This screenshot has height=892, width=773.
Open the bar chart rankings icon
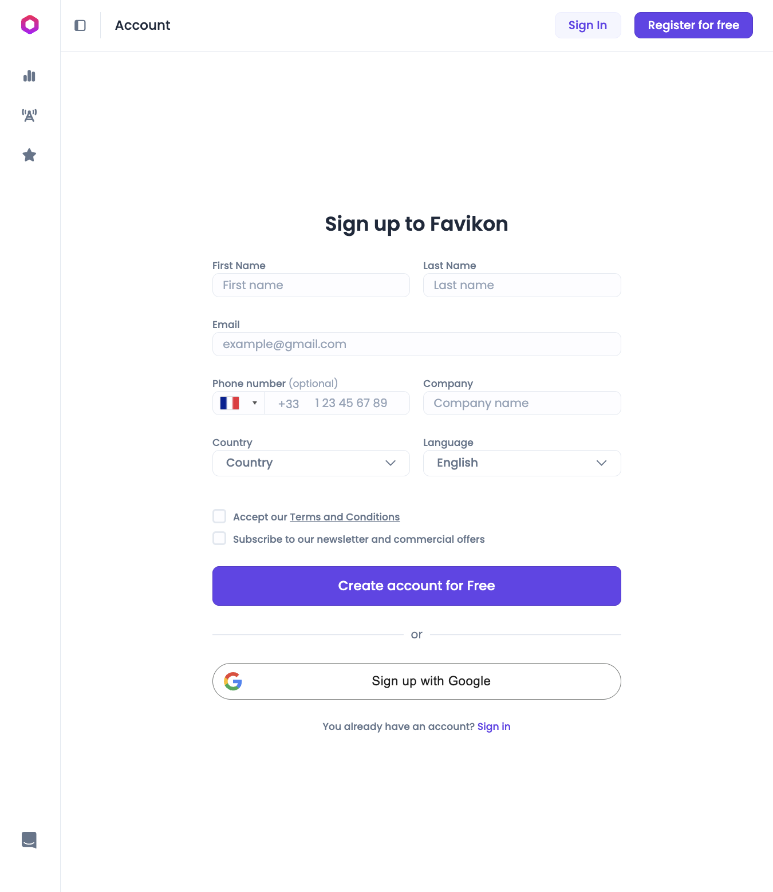point(29,76)
